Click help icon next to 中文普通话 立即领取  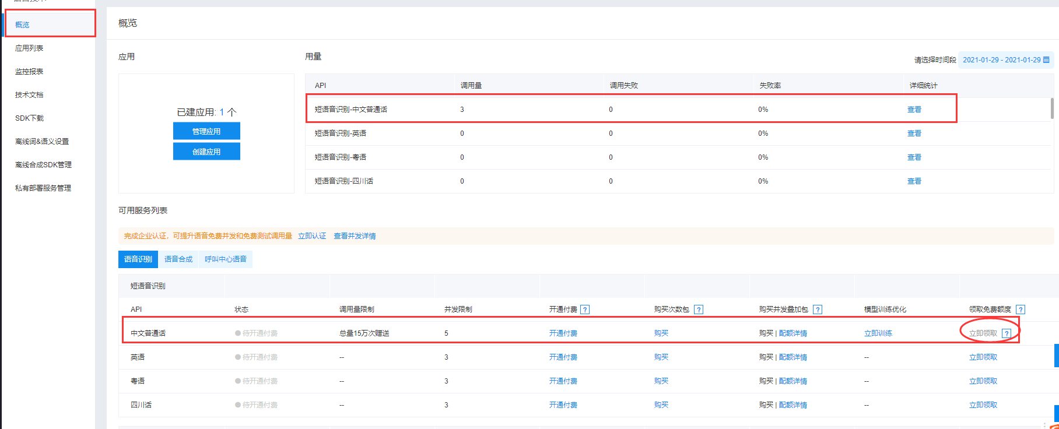[1007, 333]
